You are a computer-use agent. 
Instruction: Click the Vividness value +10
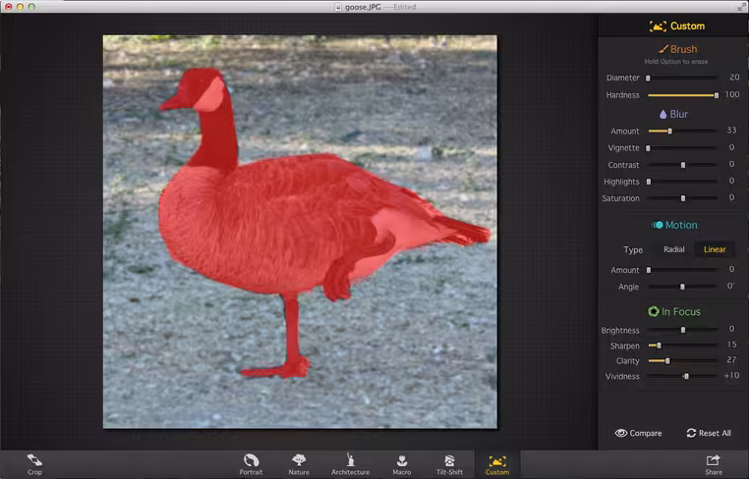(x=731, y=376)
